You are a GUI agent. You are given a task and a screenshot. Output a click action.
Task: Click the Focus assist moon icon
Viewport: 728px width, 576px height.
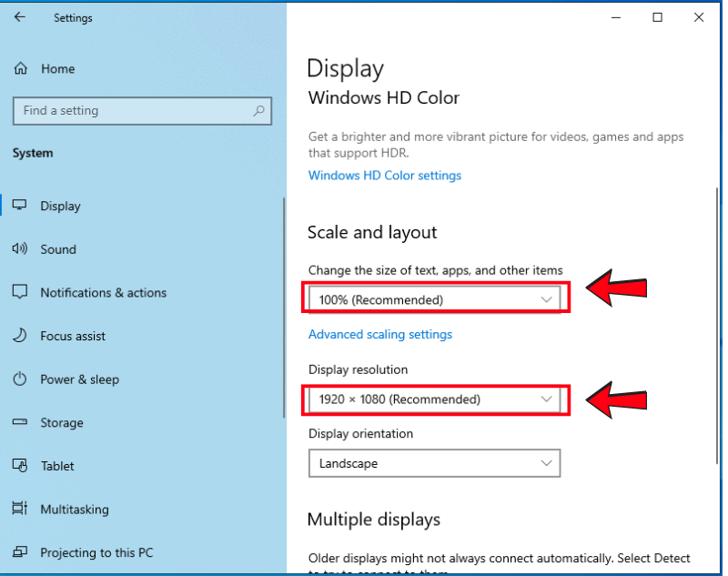(20, 336)
